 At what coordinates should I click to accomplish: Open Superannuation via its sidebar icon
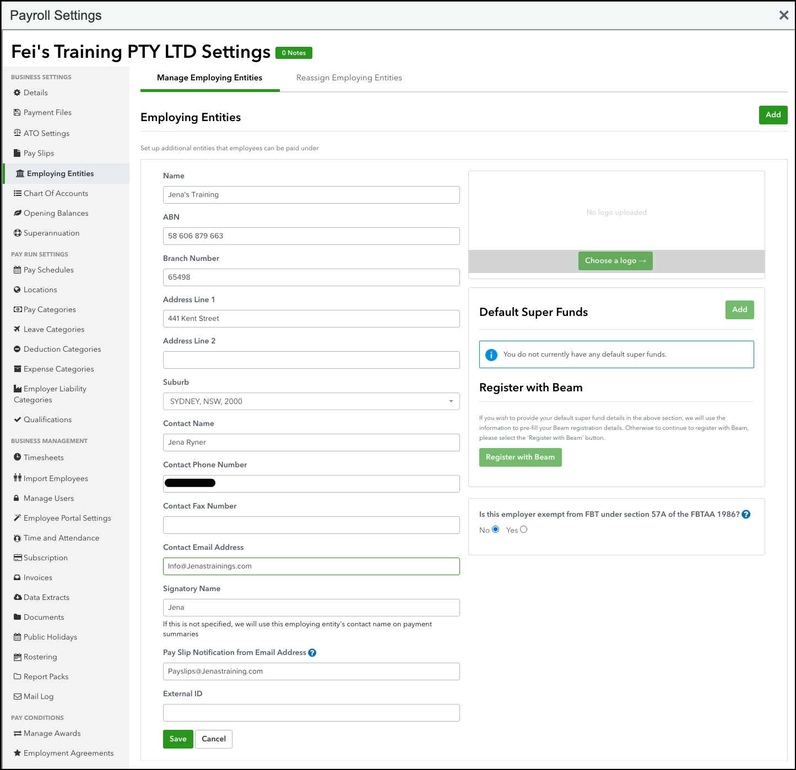click(x=17, y=233)
